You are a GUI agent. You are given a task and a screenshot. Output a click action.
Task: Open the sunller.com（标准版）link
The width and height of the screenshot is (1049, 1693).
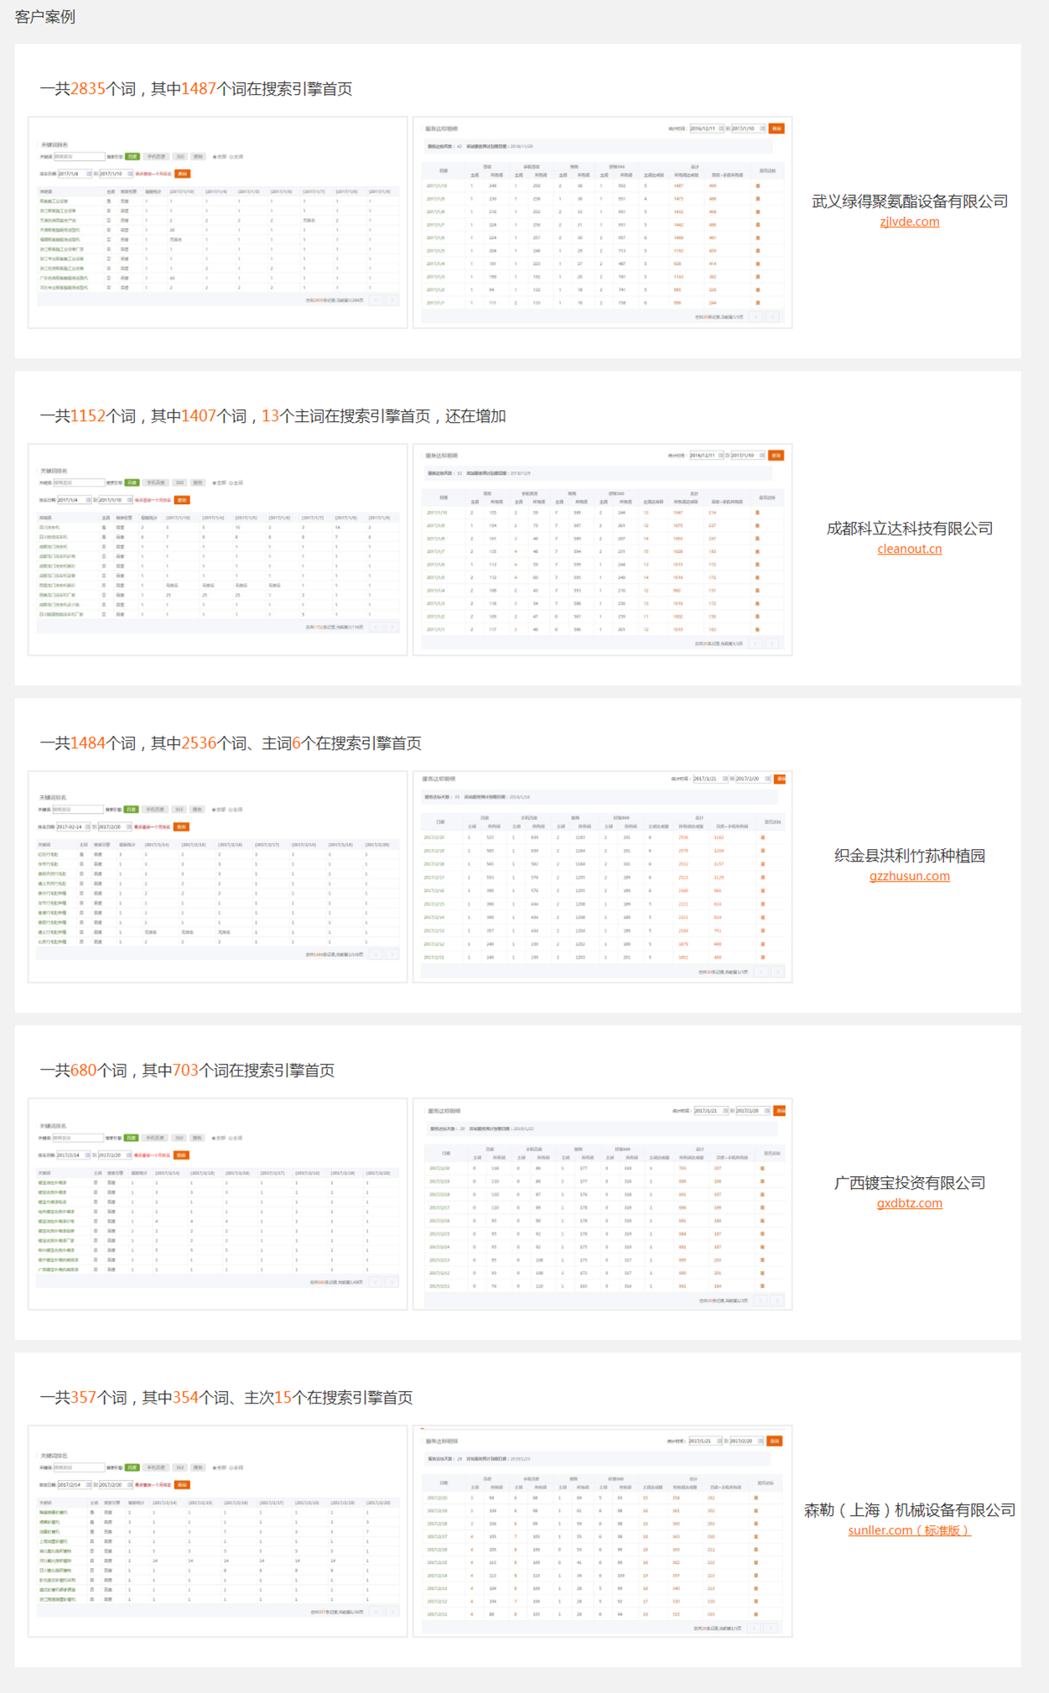[909, 1530]
